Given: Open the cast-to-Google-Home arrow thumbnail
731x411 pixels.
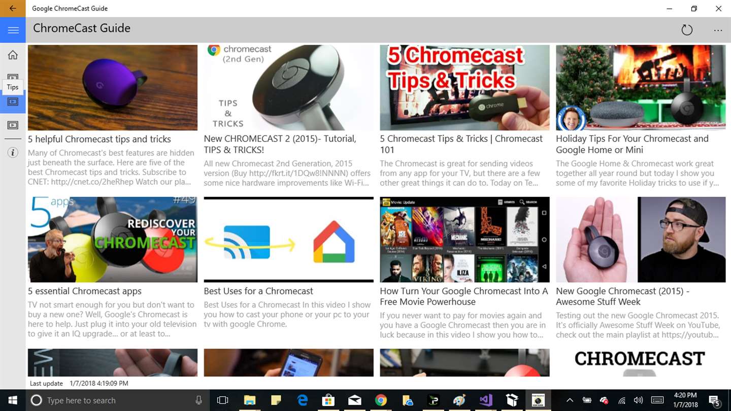Looking at the screenshot, I should click(x=288, y=239).
